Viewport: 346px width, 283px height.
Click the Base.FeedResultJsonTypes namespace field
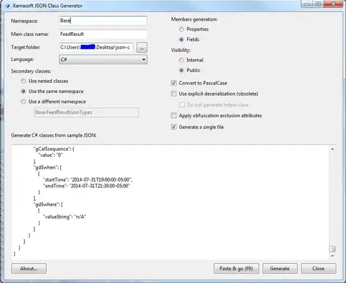coord(86,112)
